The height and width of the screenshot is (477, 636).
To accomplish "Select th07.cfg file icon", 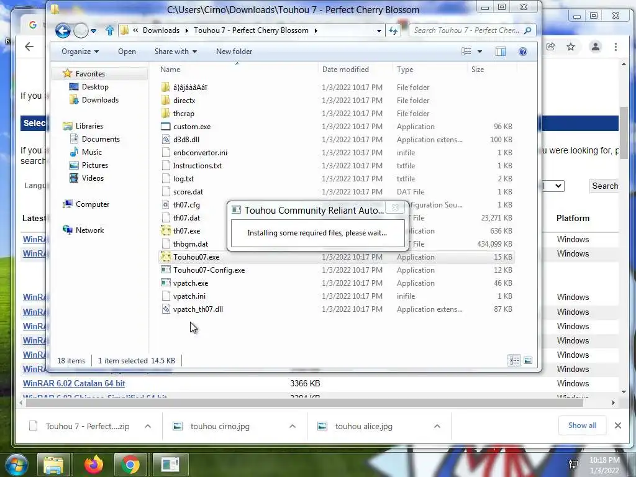I will (x=165, y=205).
